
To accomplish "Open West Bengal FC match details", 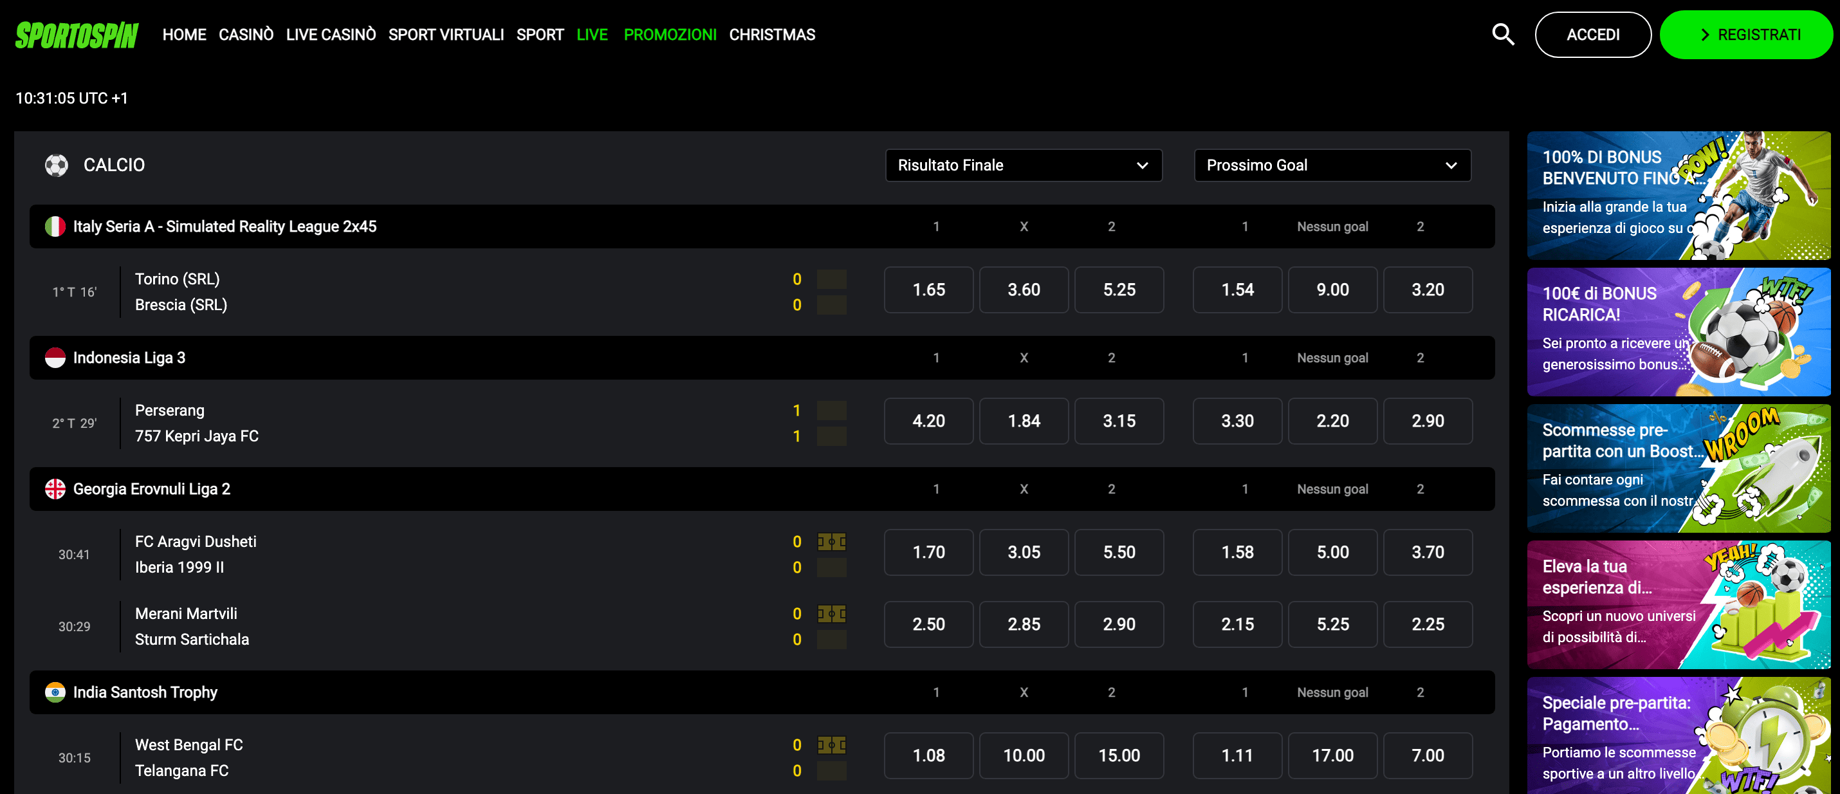I will [x=189, y=744].
